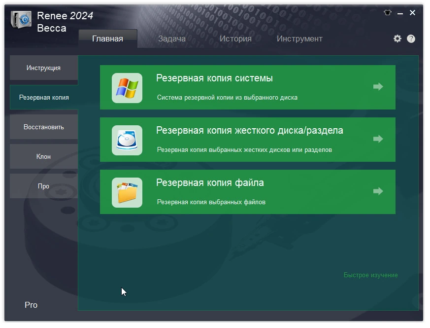Close the Renee Becca window
The image size is (430, 328).
pos(412,13)
